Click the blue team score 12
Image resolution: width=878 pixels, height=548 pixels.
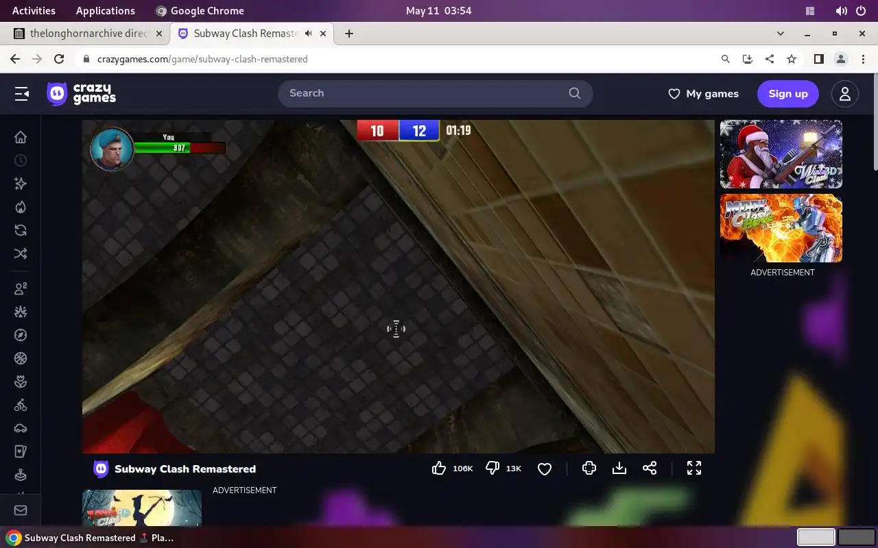click(x=419, y=131)
